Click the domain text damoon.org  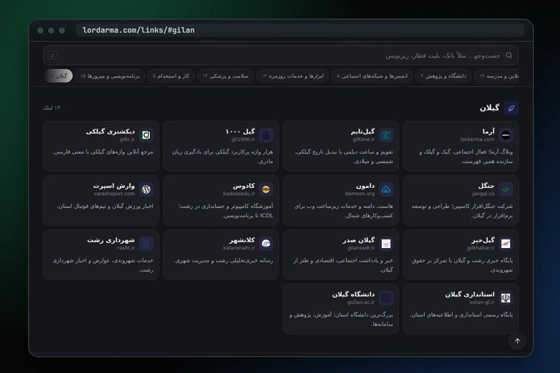pyautogui.click(x=360, y=193)
